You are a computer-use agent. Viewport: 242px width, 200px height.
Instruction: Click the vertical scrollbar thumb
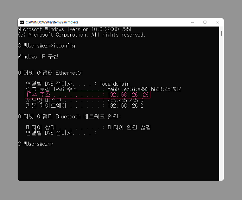222,33
